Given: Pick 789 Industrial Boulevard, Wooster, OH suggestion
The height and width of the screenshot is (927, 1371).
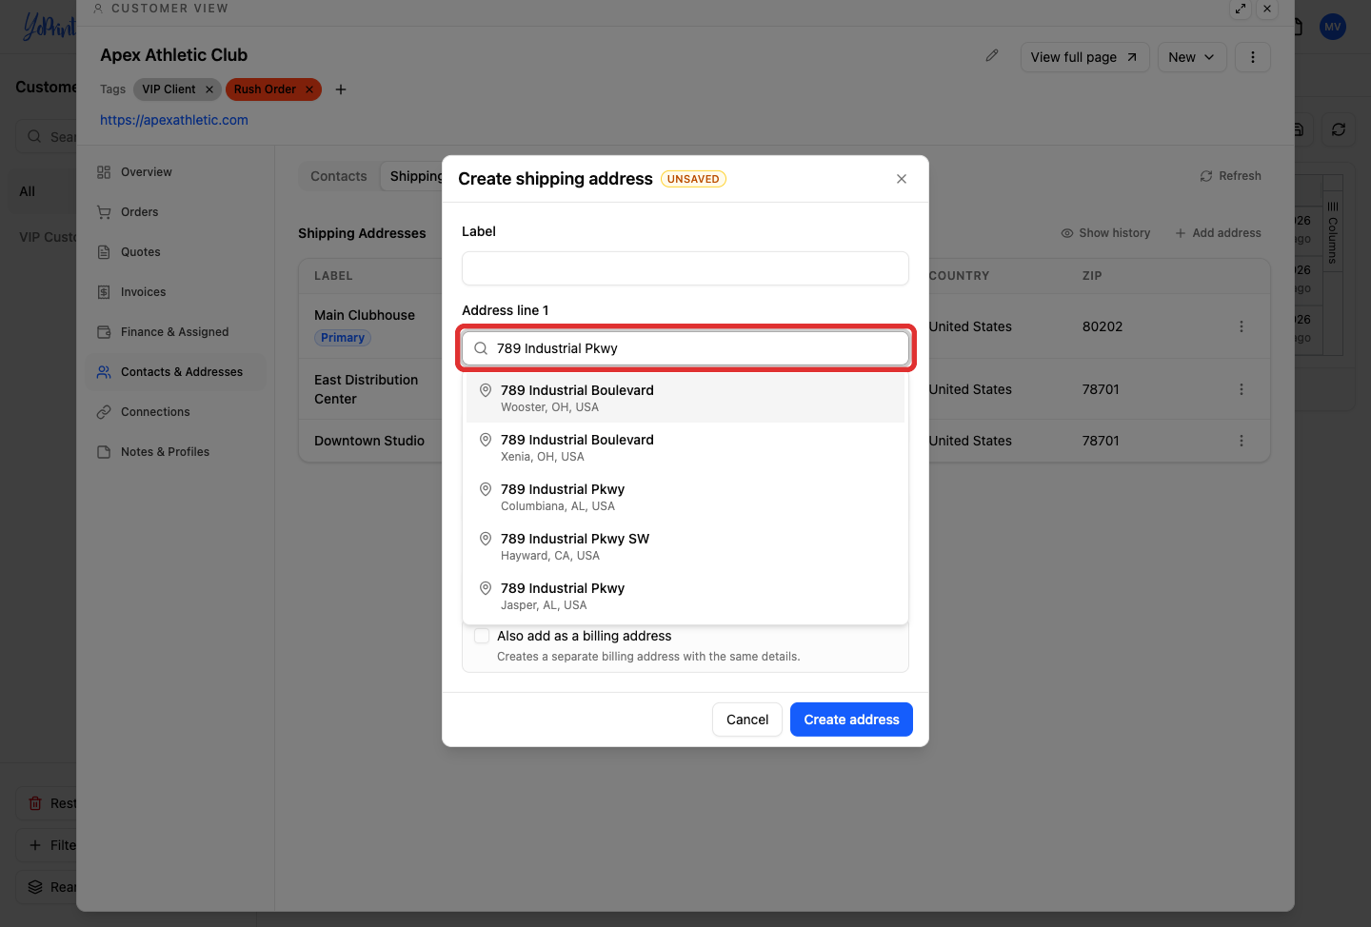Looking at the screenshot, I should 685,398.
